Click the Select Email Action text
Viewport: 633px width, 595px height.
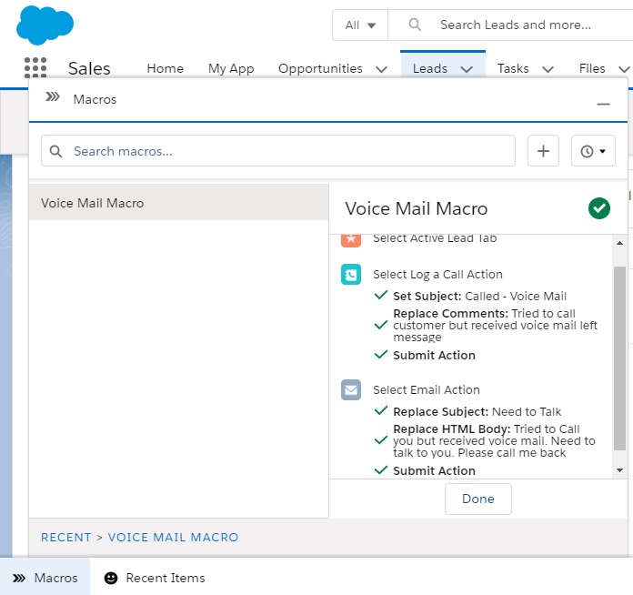[427, 389]
